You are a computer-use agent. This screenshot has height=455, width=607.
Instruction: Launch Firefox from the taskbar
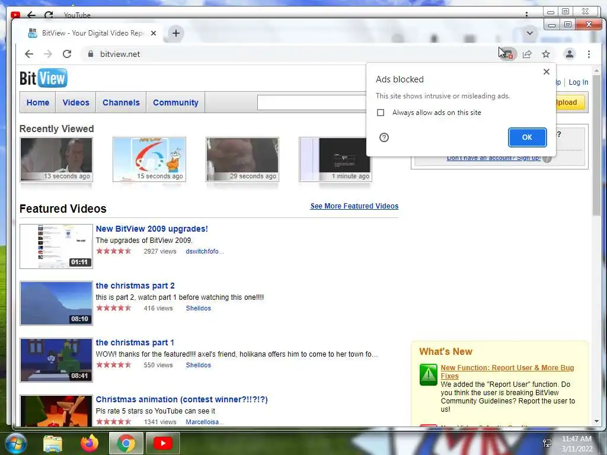[x=90, y=443]
